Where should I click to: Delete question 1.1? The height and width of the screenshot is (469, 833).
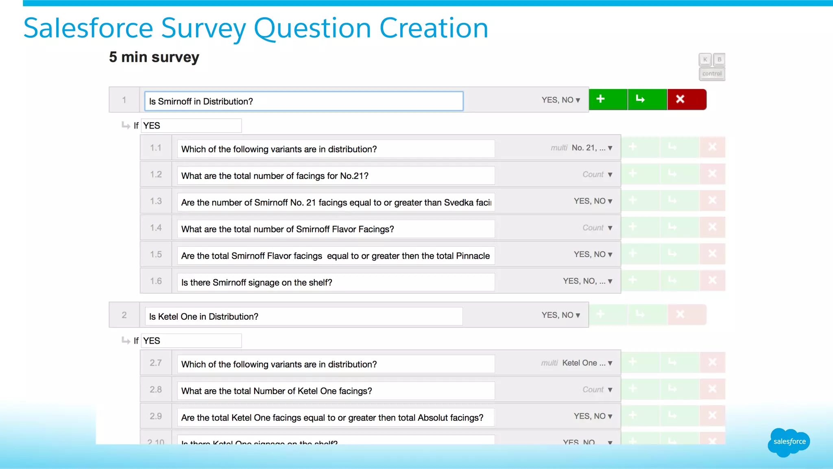[x=713, y=147]
